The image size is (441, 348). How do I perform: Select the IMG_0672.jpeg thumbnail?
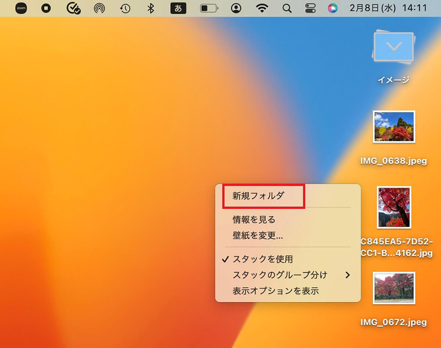(x=394, y=288)
